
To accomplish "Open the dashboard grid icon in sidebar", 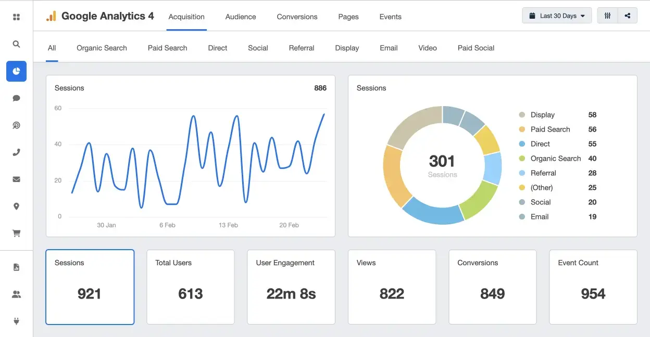I will coord(16,17).
